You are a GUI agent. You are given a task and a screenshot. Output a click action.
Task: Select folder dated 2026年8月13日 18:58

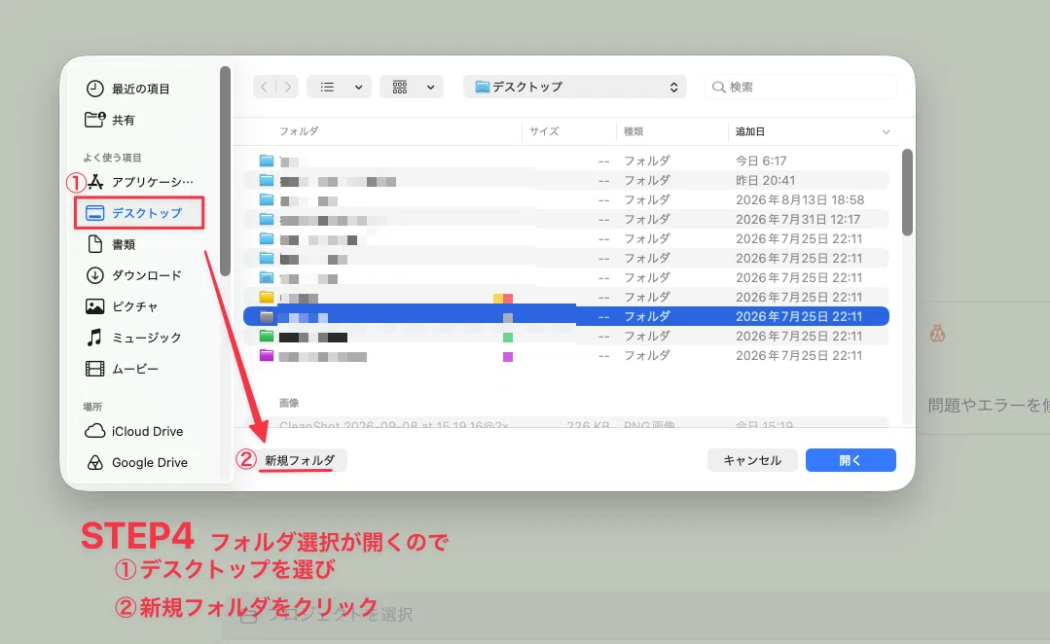(x=565, y=199)
